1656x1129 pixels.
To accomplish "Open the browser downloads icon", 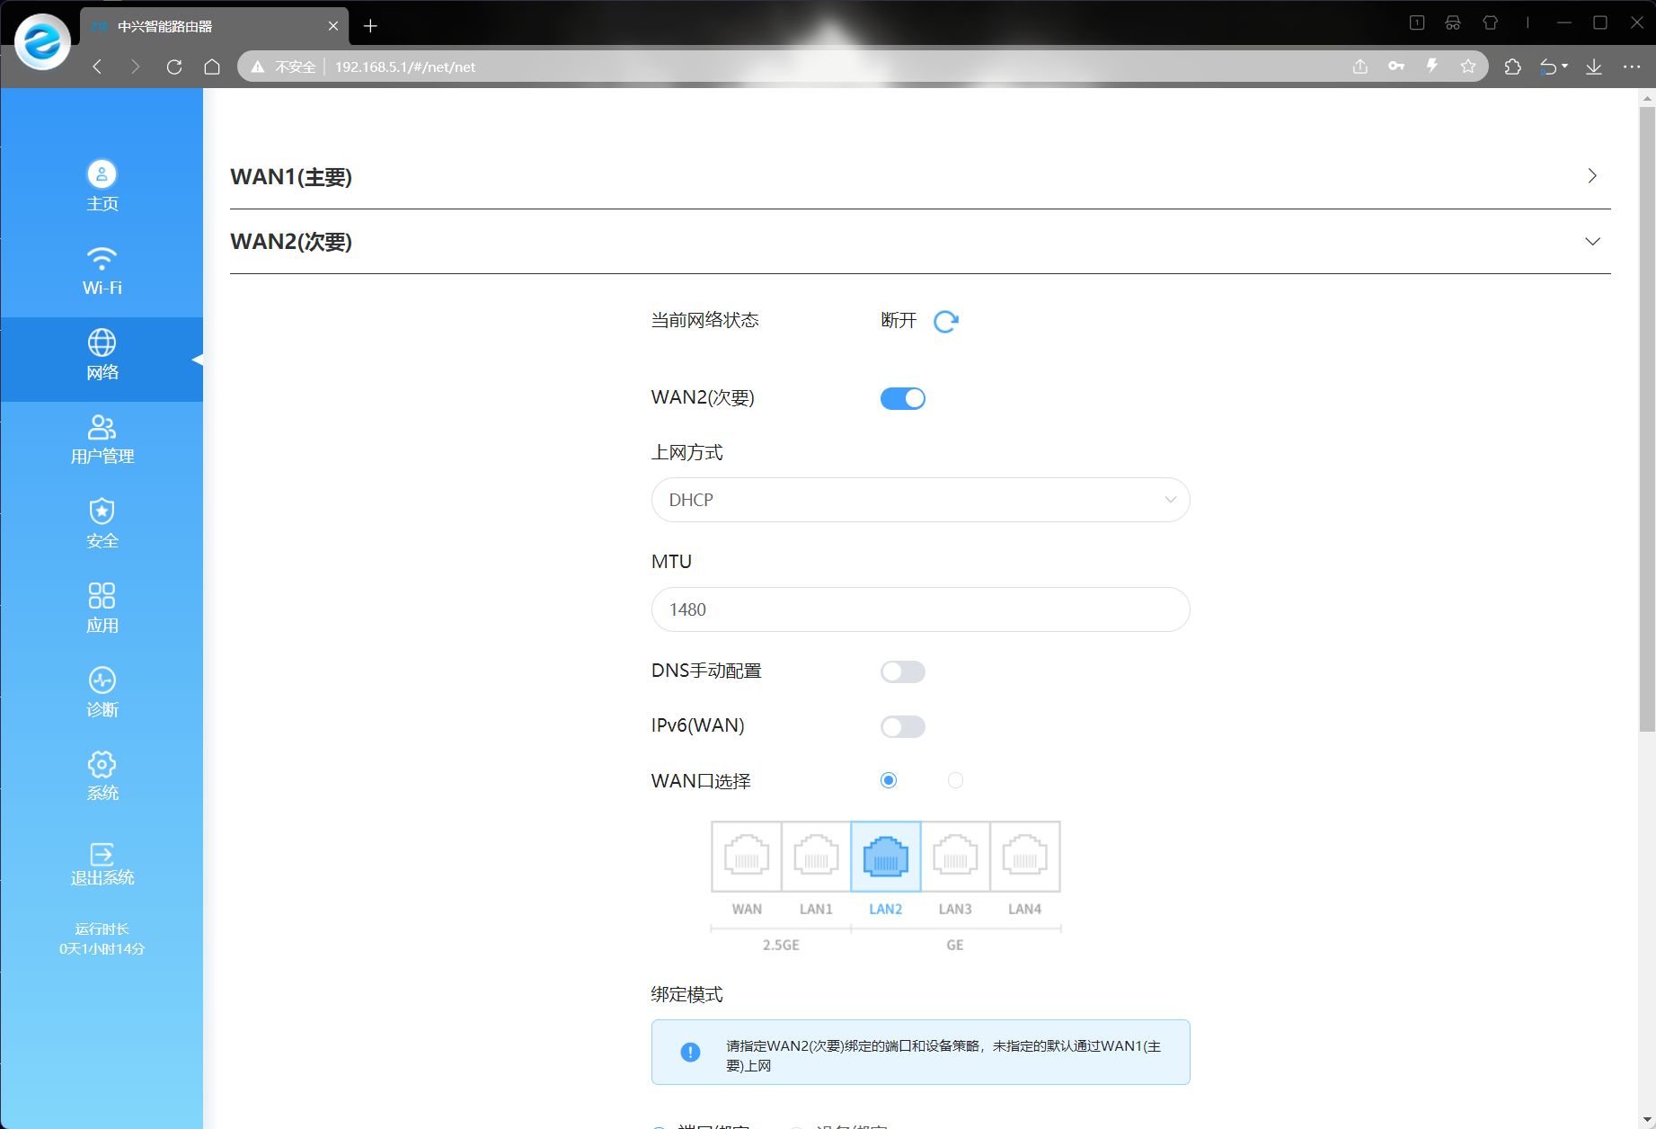I will point(1594,67).
